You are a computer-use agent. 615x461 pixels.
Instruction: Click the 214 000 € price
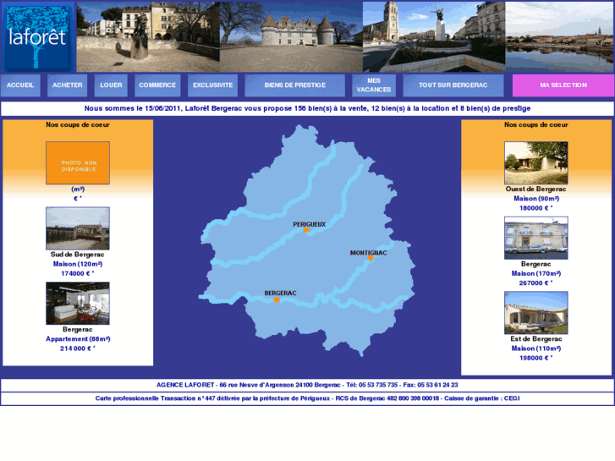pyautogui.click(x=78, y=348)
